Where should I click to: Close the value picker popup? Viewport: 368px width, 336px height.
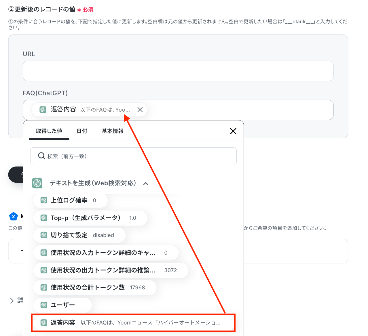(233, 131)
